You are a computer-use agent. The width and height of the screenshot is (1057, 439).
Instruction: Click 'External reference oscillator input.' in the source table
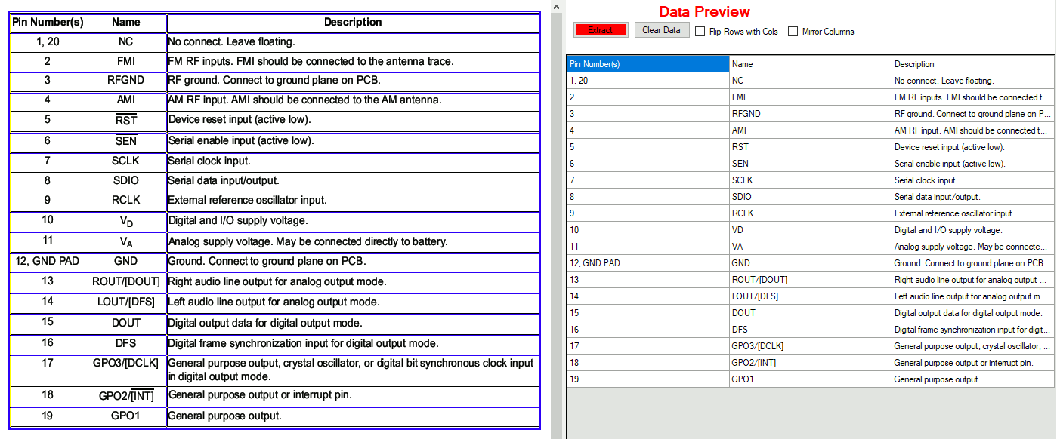pyautogui.click(x=248, y=201)
